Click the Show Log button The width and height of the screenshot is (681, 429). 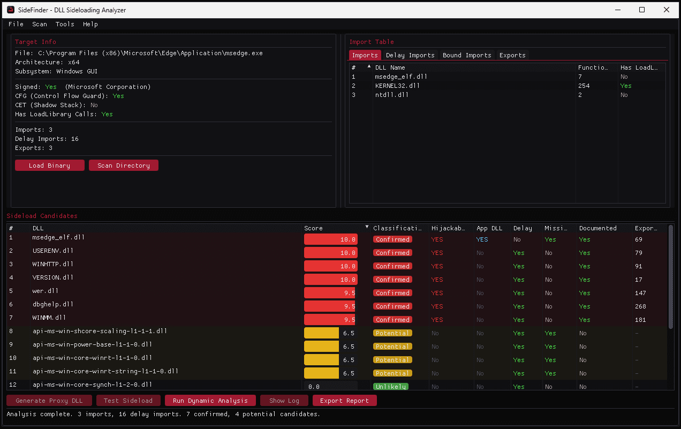pos(284,401)
